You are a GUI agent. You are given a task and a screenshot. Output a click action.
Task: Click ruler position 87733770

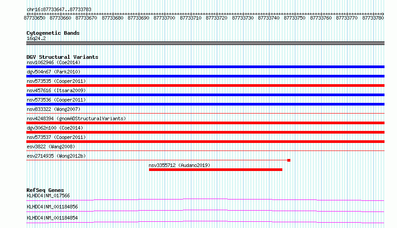coord(346,18)
